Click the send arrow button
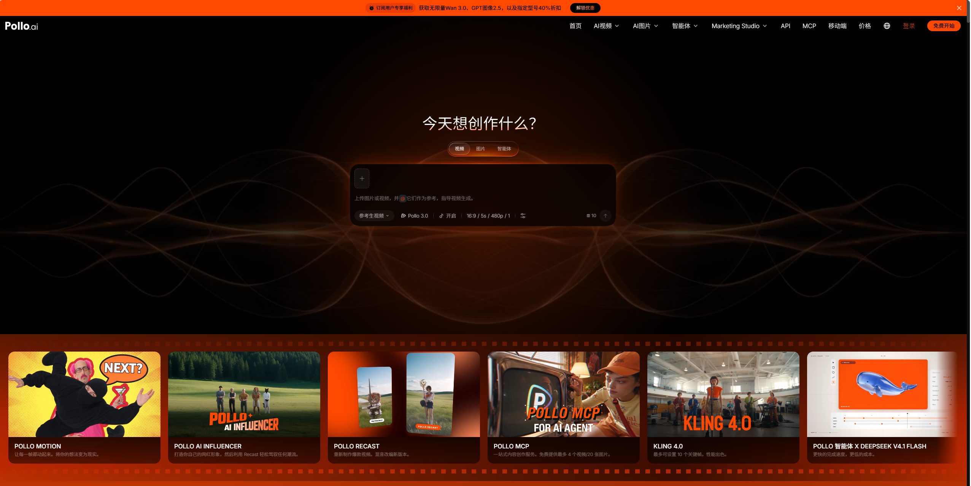 pos(605,216)
